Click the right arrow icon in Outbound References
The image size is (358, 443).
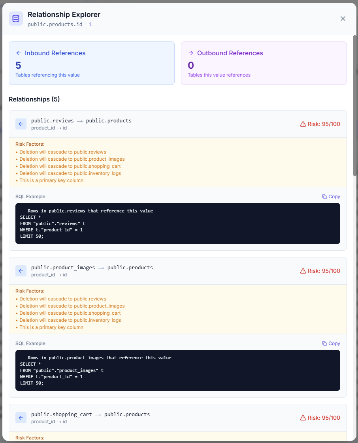190,53
